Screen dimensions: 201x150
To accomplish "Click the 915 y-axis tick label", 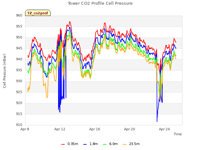I will [19, 114].
